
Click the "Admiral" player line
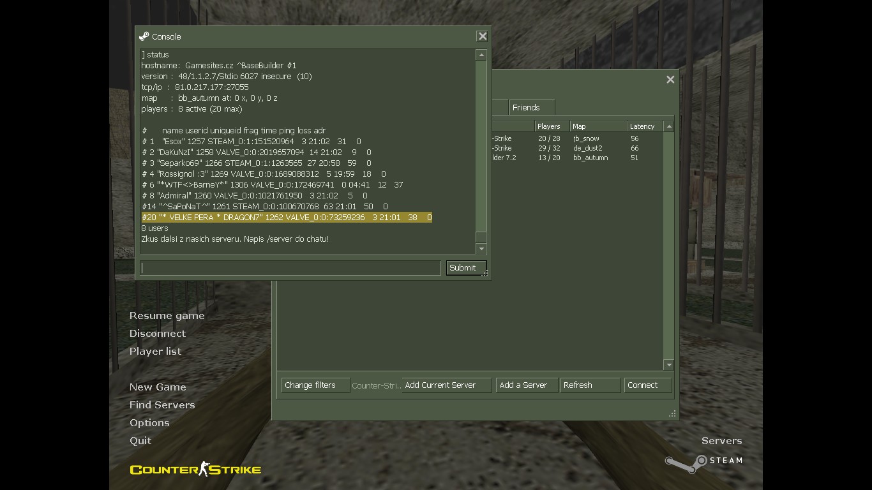[x=255, y=196]
